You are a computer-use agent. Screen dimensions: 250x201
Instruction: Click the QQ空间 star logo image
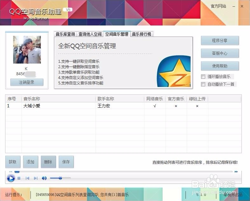click(174, 71)
